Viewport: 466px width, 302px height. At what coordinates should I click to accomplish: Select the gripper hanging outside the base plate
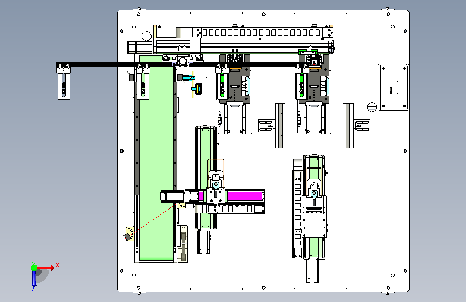tap(63, 83)
